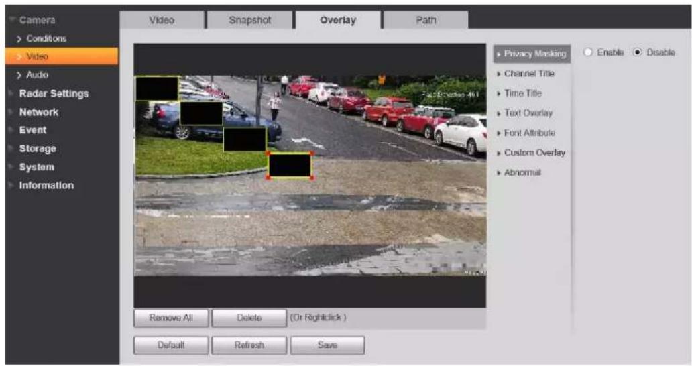The height and width of the screenshot is (366, 692).
Task: Switch to the Snapshot tab
Action: click(250, 20)
